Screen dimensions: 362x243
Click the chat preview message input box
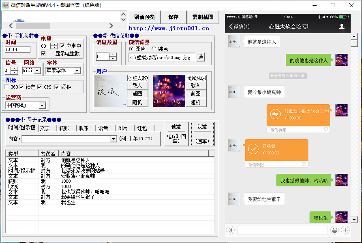coord(283,230)
